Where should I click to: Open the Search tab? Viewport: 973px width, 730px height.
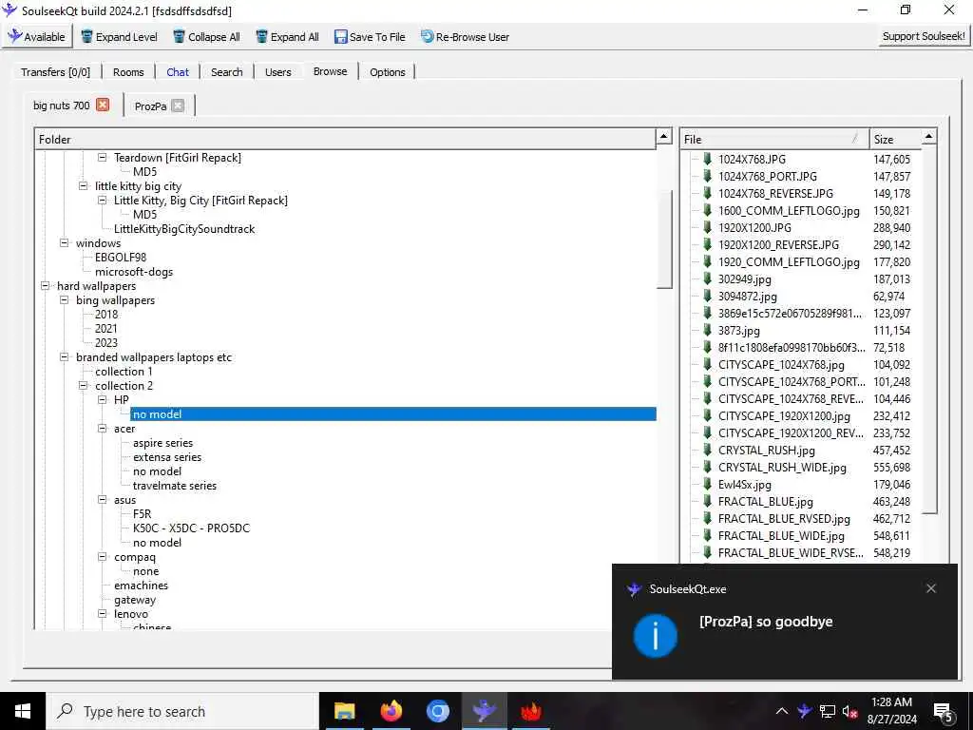coord(226,72)
